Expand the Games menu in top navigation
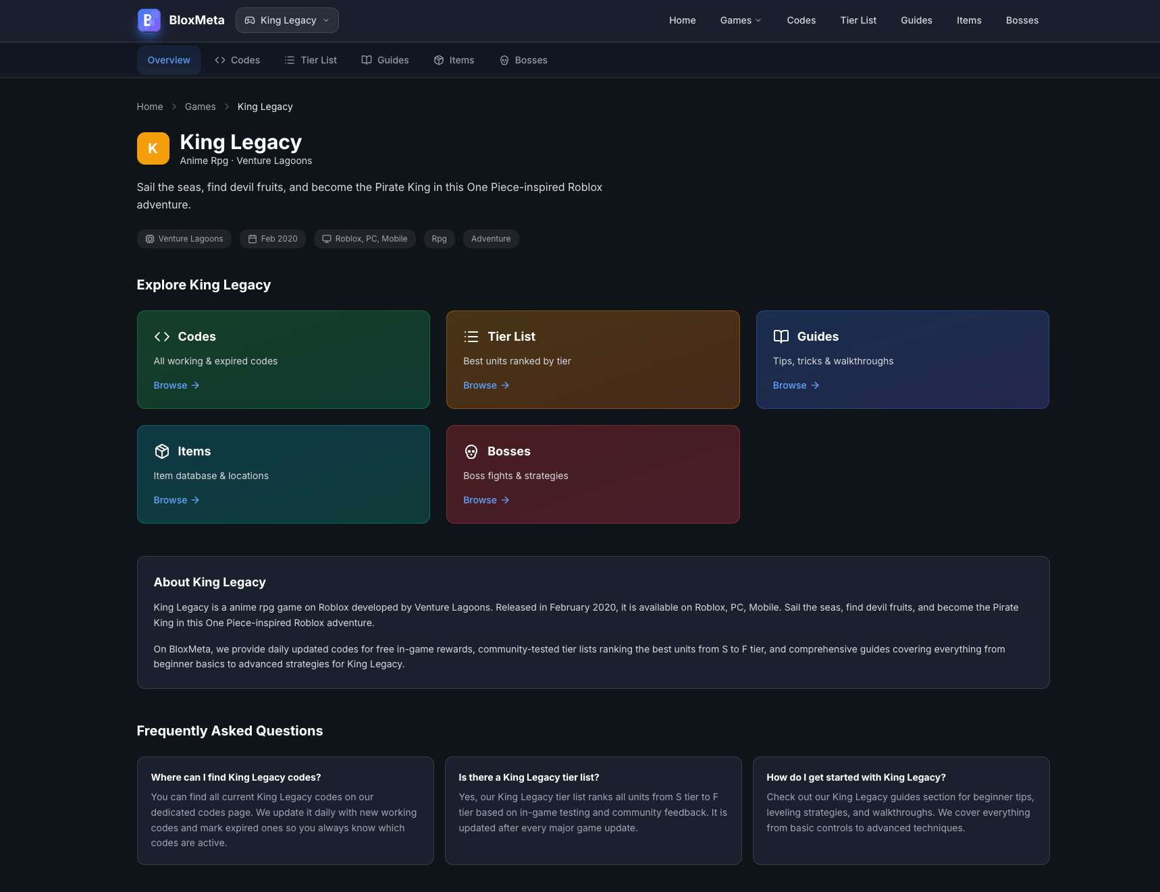This screenshot has height=892, width=1160. [741, 20]
